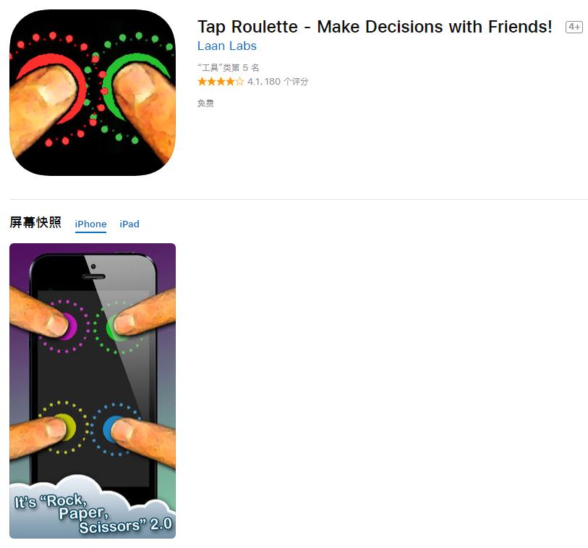Viewport: 588px width, 548px height.
Task: Click the 屏幕快照 section heading
Action: [35, 222]
